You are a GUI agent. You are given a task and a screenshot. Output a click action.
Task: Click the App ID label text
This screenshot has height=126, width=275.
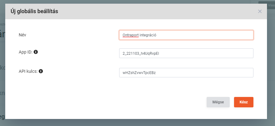[x=26, y=52]
